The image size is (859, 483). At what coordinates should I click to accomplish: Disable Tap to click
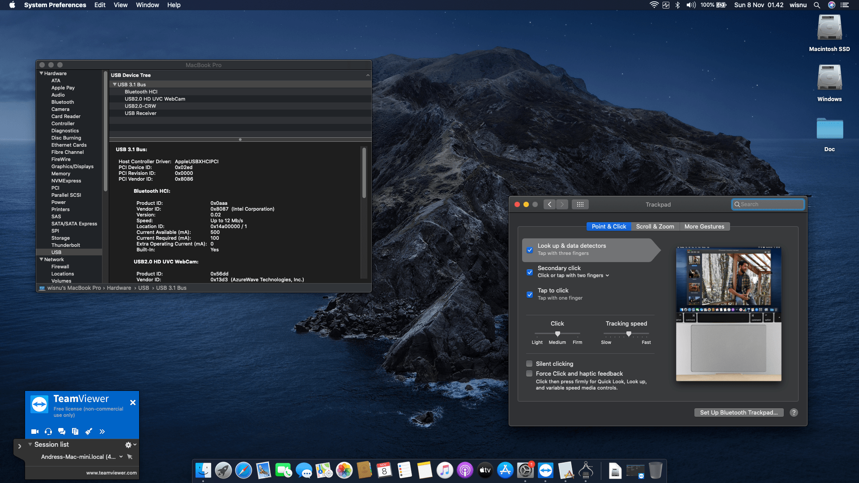(x=530, y=294)
